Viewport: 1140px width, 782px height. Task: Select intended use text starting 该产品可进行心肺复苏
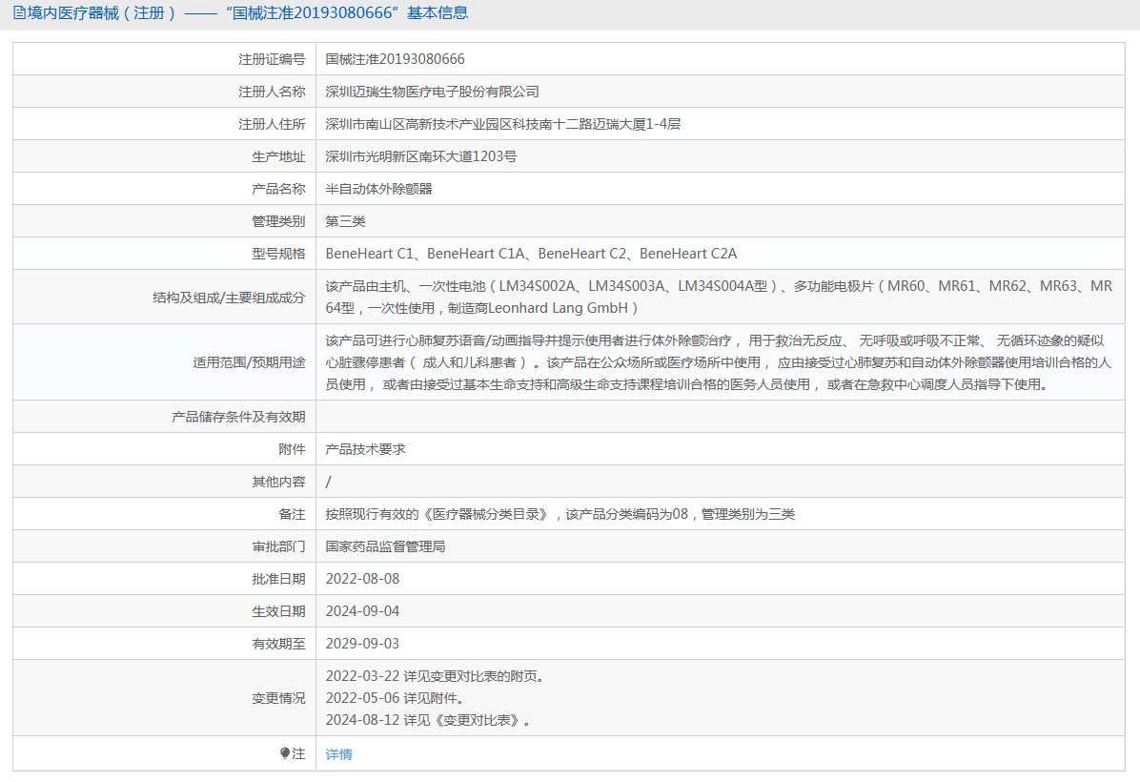pyautogui.click(x=719, y=362)
